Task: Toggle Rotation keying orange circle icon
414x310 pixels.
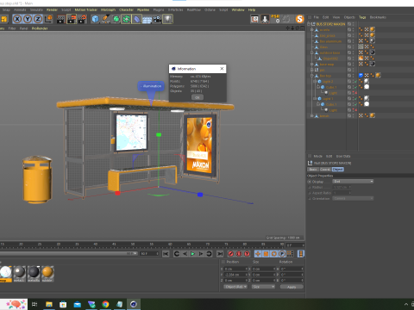Action: pos(274,254)
